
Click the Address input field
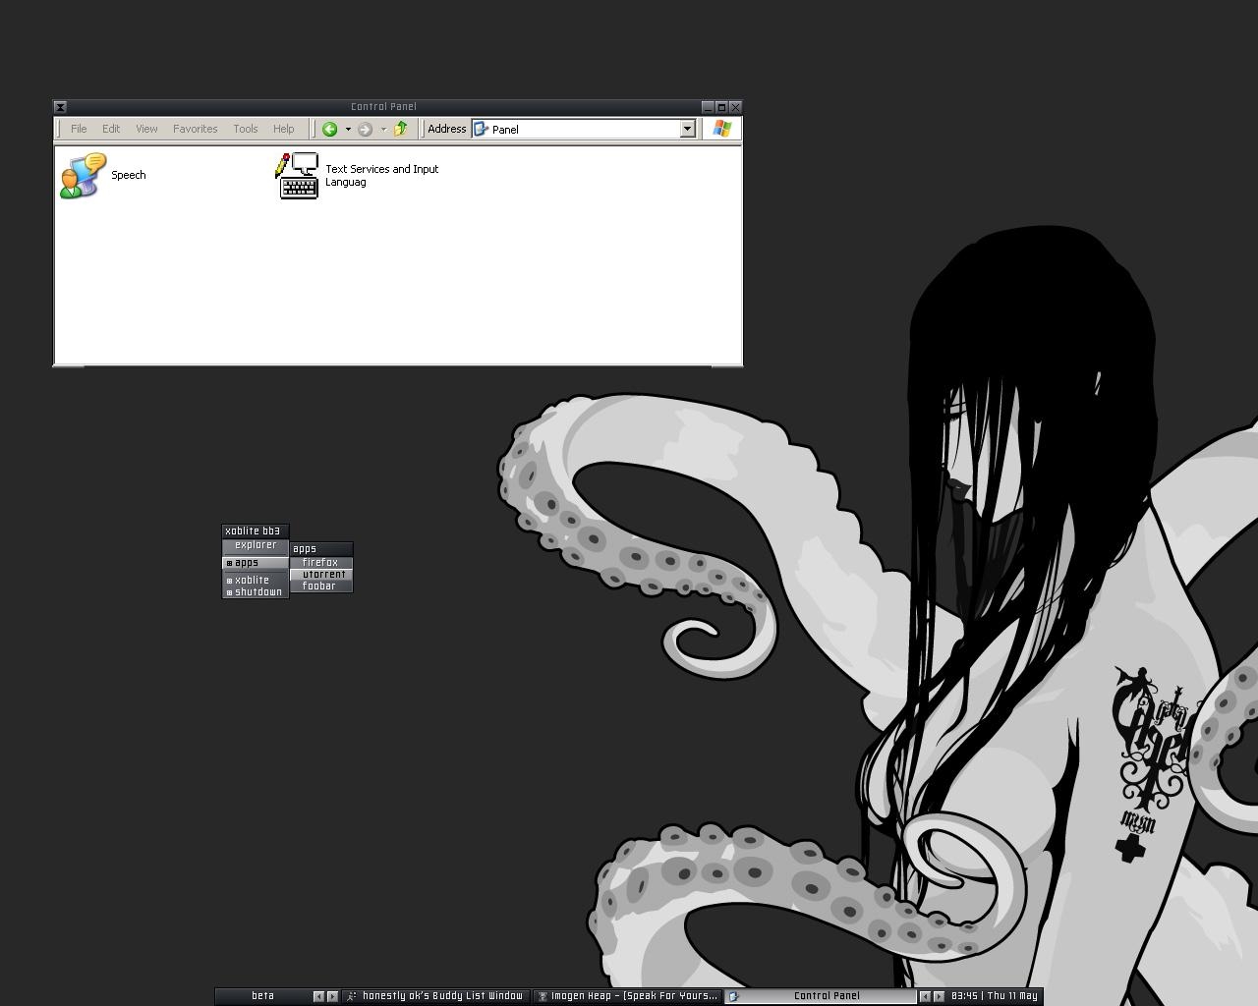584,129
